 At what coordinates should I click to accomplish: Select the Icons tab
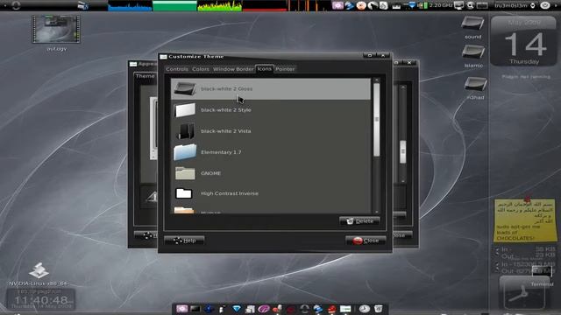tap(265, 68)
